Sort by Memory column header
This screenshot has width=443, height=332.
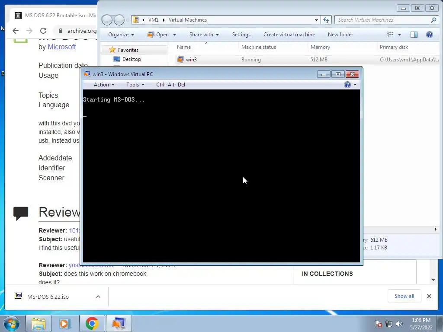(320, 47)
